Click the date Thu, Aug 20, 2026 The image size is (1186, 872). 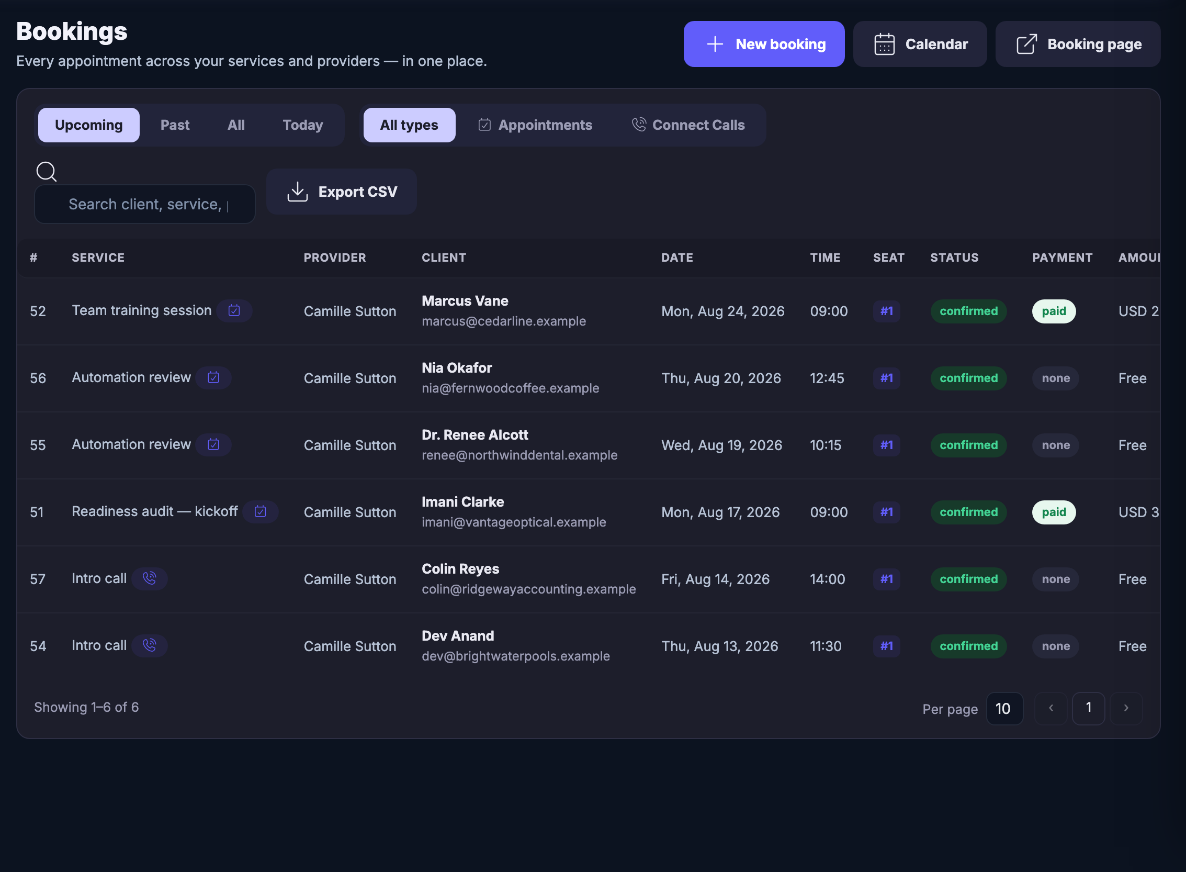pos(721,378)
